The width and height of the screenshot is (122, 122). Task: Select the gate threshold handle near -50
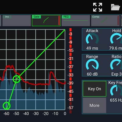pyautogui.click(x=16, y=79)
